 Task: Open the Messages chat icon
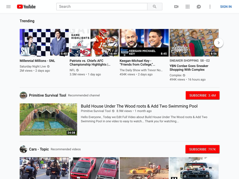[199, 6]
